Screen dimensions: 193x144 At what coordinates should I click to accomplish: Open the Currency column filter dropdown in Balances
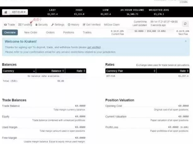point(34,71)
